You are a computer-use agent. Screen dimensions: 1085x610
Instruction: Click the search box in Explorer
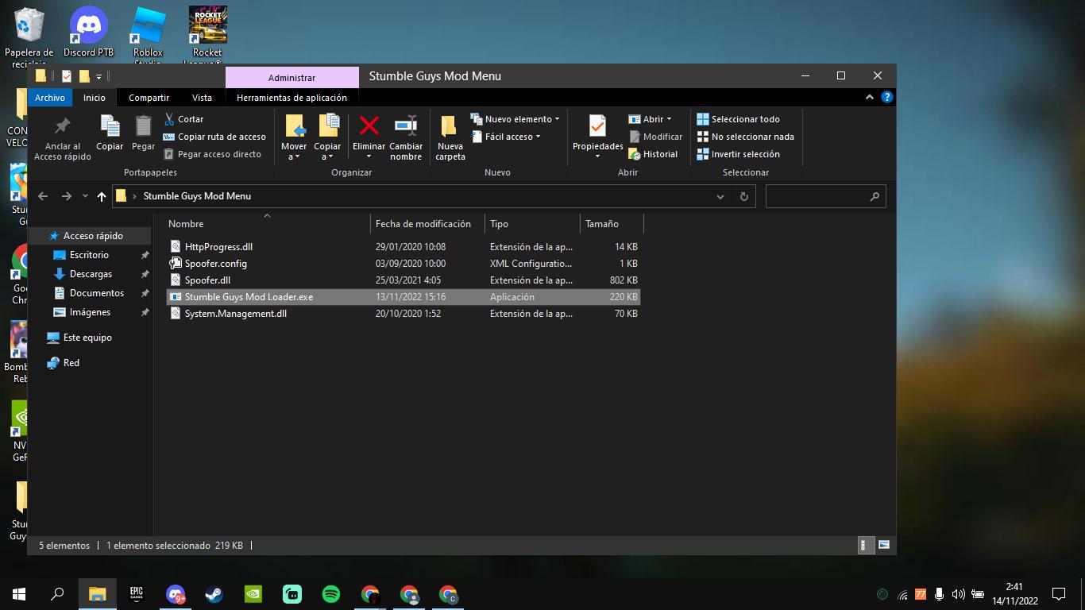click(818, 196)
